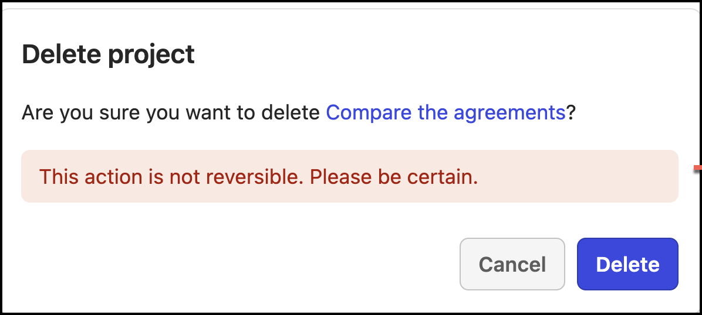Click the question mark after the project link

[x=571, y=112]
